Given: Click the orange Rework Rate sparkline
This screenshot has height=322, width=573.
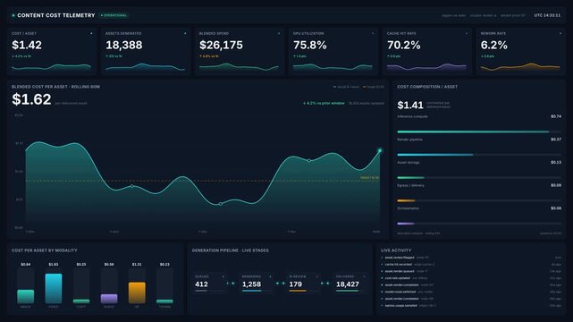Looking at the screenshot, I should pyautogui.click(x=520, y=67).
